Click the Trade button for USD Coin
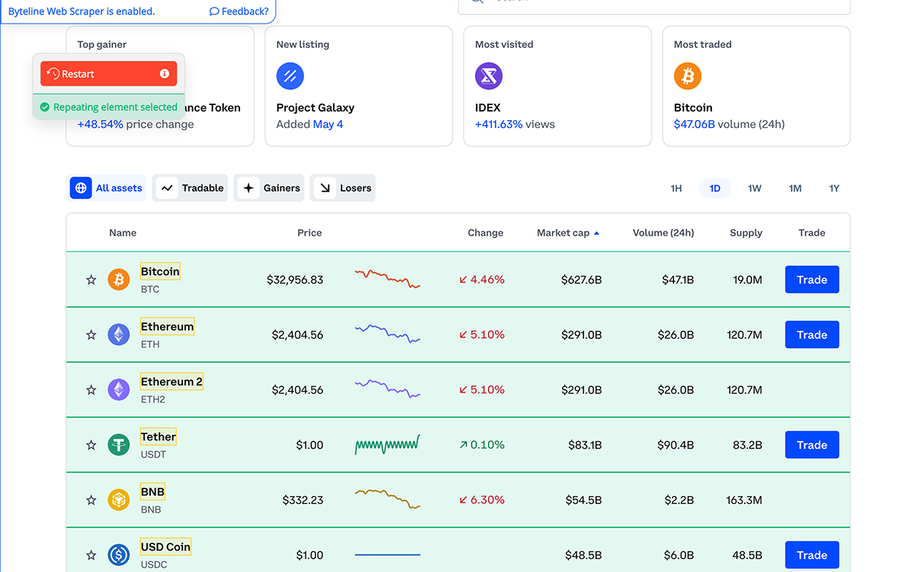Viewport: 915px width, 572px height. tap(812, 555)
